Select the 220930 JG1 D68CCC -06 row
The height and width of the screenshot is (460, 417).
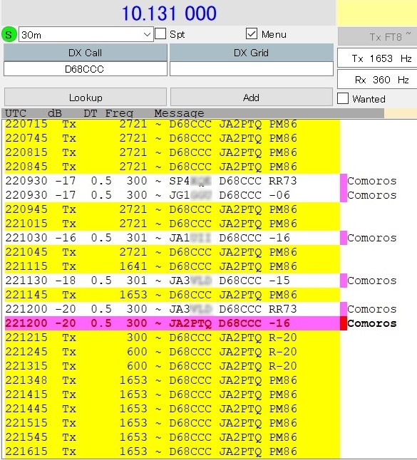tap(173, 195)
